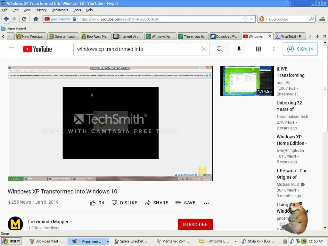Screen dimensions: 328x246
Task: Reload the page with the refresh icon
Action: pyautogui.click(x=24, y=19)
